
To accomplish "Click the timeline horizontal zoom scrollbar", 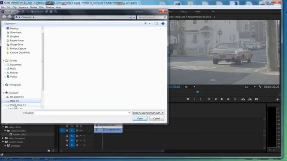I will coord(112,151).
